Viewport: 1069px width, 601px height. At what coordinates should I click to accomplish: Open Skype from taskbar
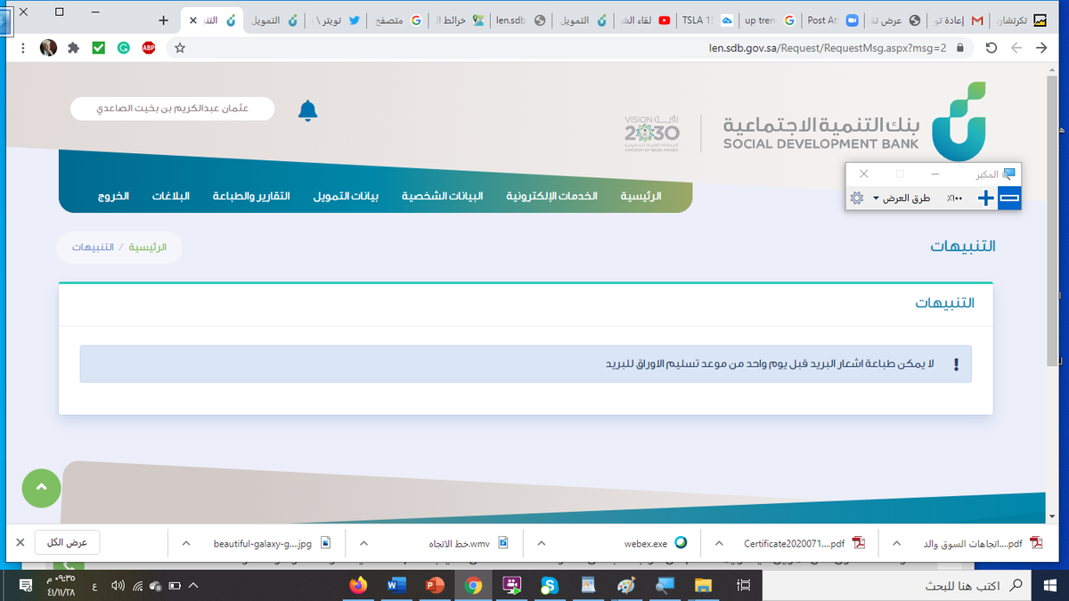pos(550,585)
